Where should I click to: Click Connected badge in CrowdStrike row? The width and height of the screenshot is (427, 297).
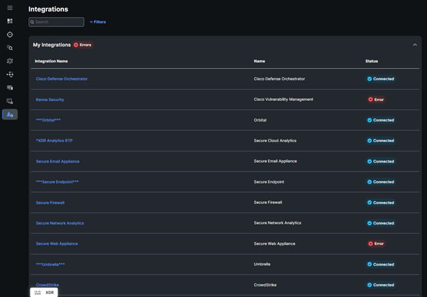[x=381, y=285]
